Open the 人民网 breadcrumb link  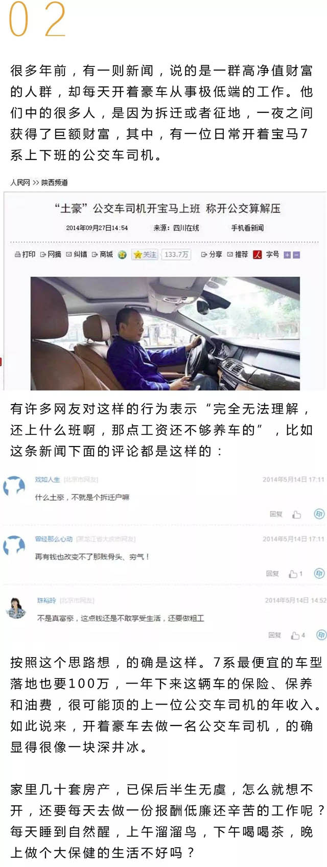pos(20,182)
